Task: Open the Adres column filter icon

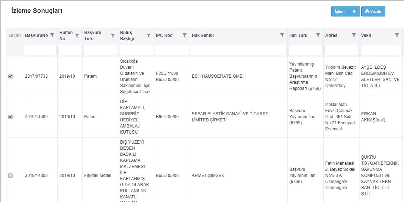Action: pyautogui.click(x=354, y=35)
